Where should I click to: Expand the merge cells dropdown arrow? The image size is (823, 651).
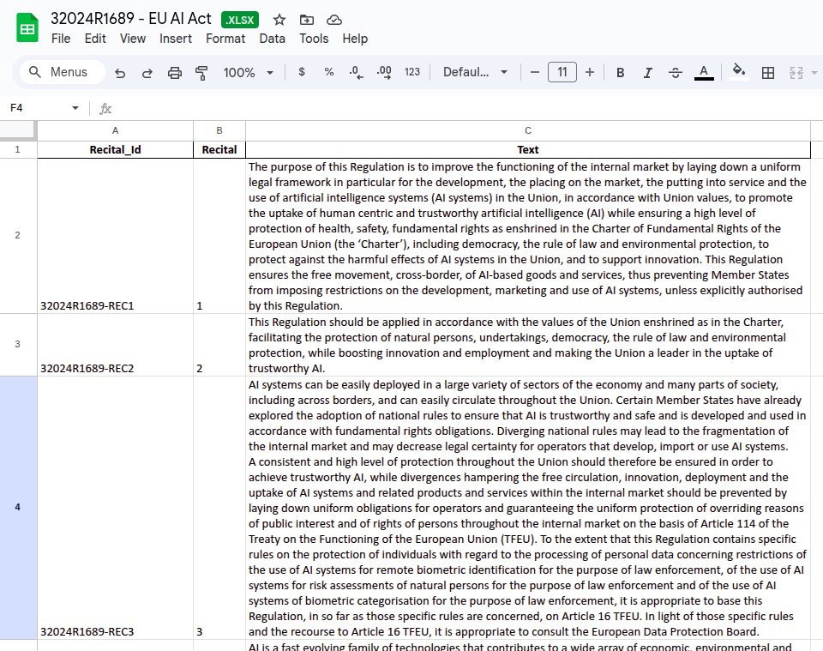[x=814, y=72]
